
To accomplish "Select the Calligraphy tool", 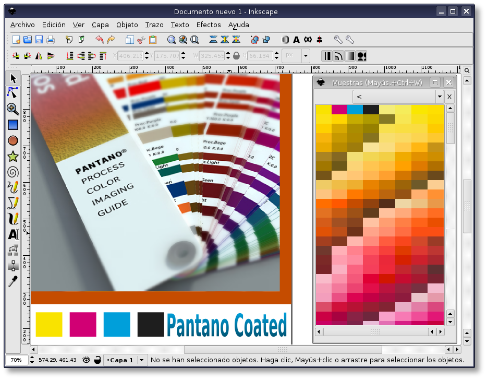I will pyautogui.click(x=13, y=219).
